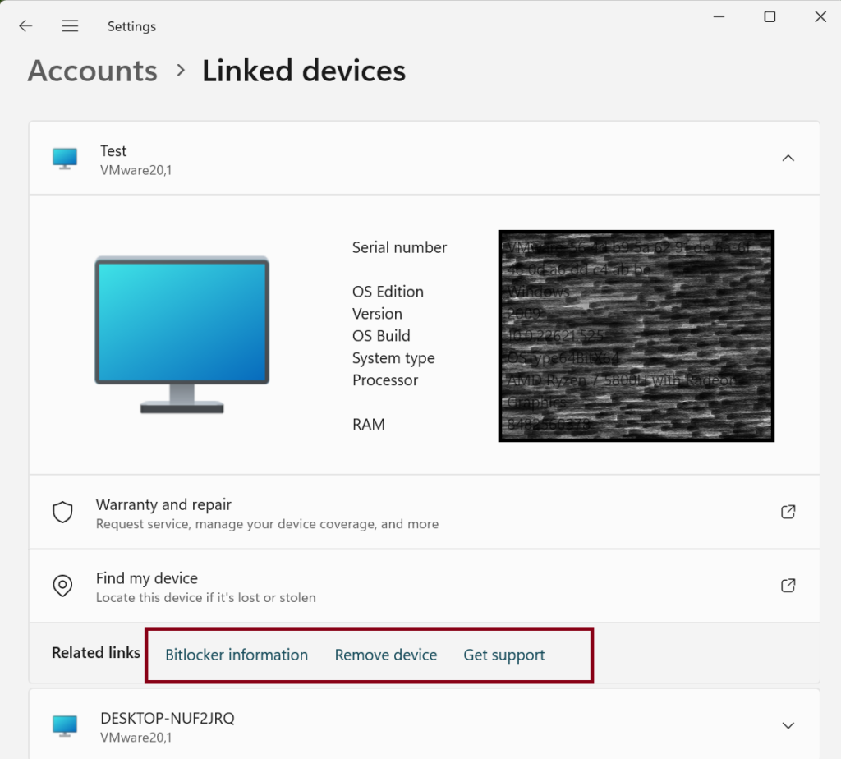The width and height of the screenshot is (841, 759).
Task: Expand the DESKTOP-NUF2JRQ device entry
Action: click(x=788, y=724)
